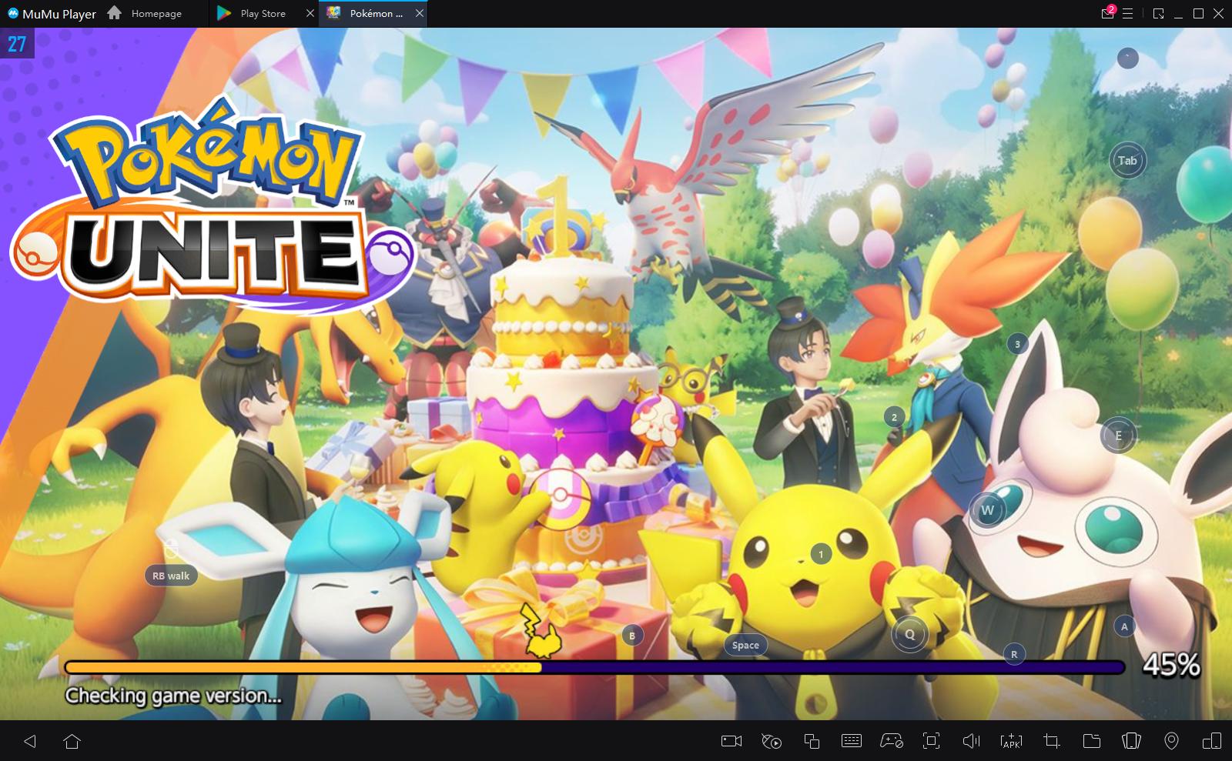1232x761 pixels.
Task: Click the E key mapping circle
Action: pos(1118,436)
